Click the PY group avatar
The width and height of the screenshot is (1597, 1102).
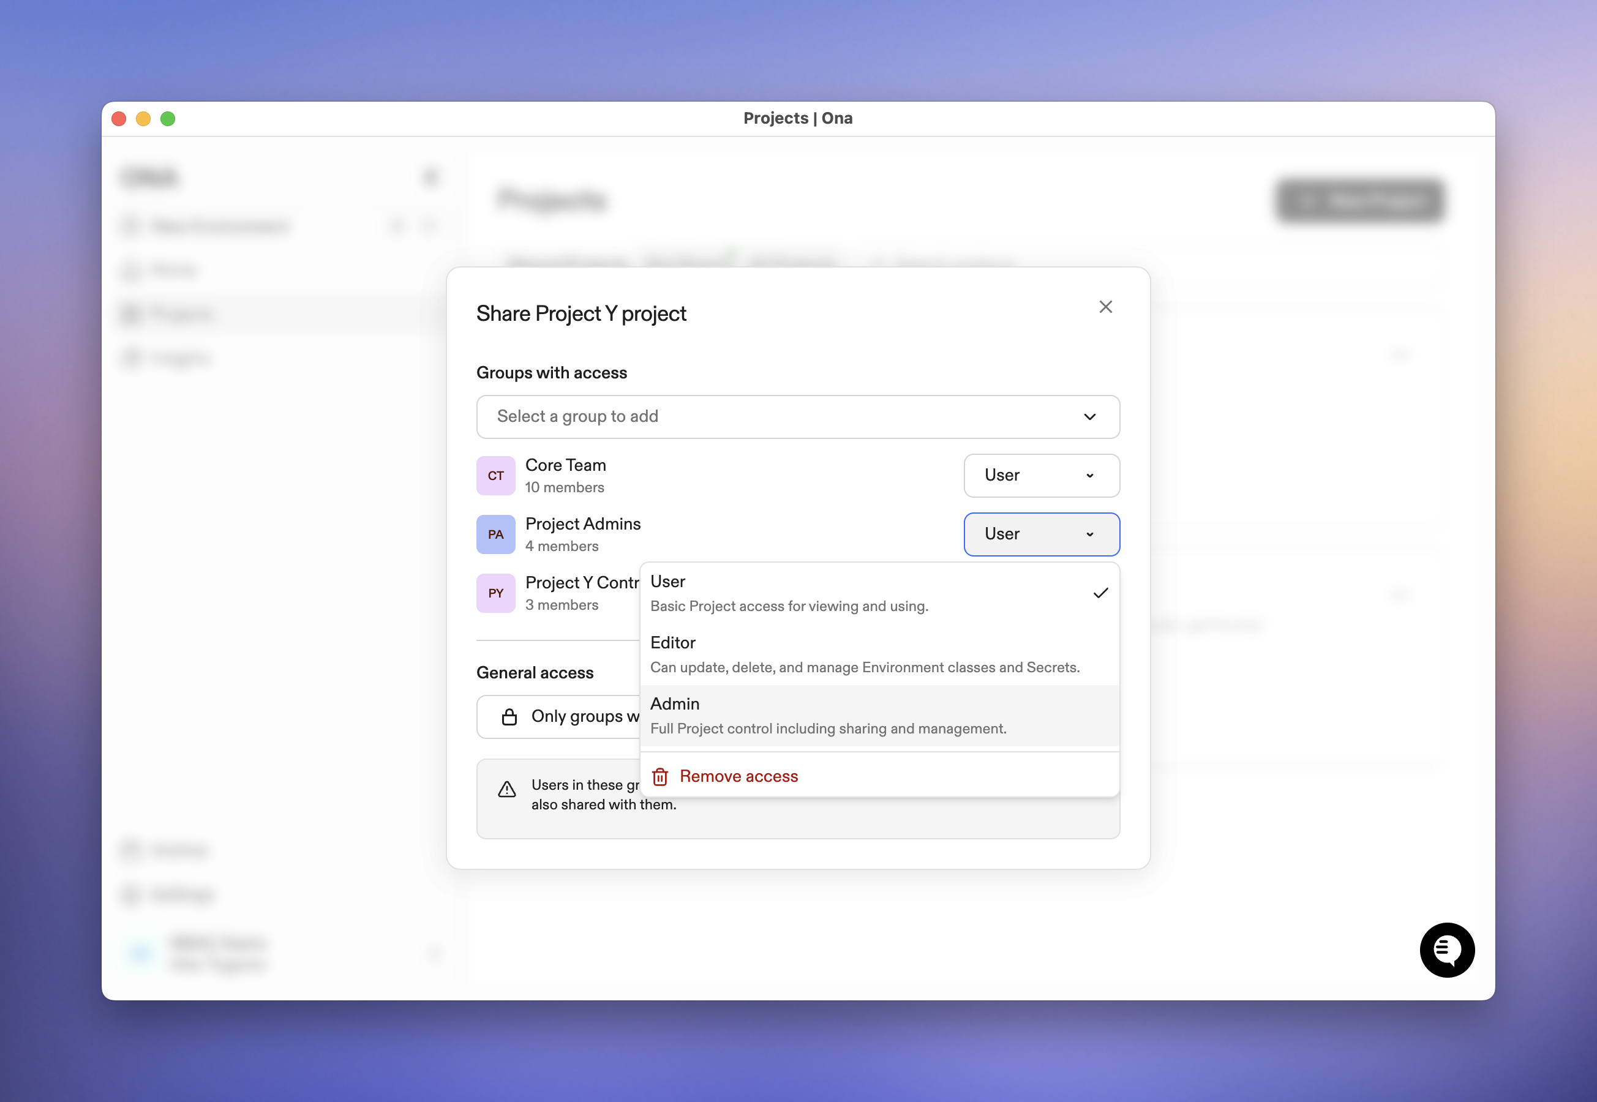click(496, 593)
